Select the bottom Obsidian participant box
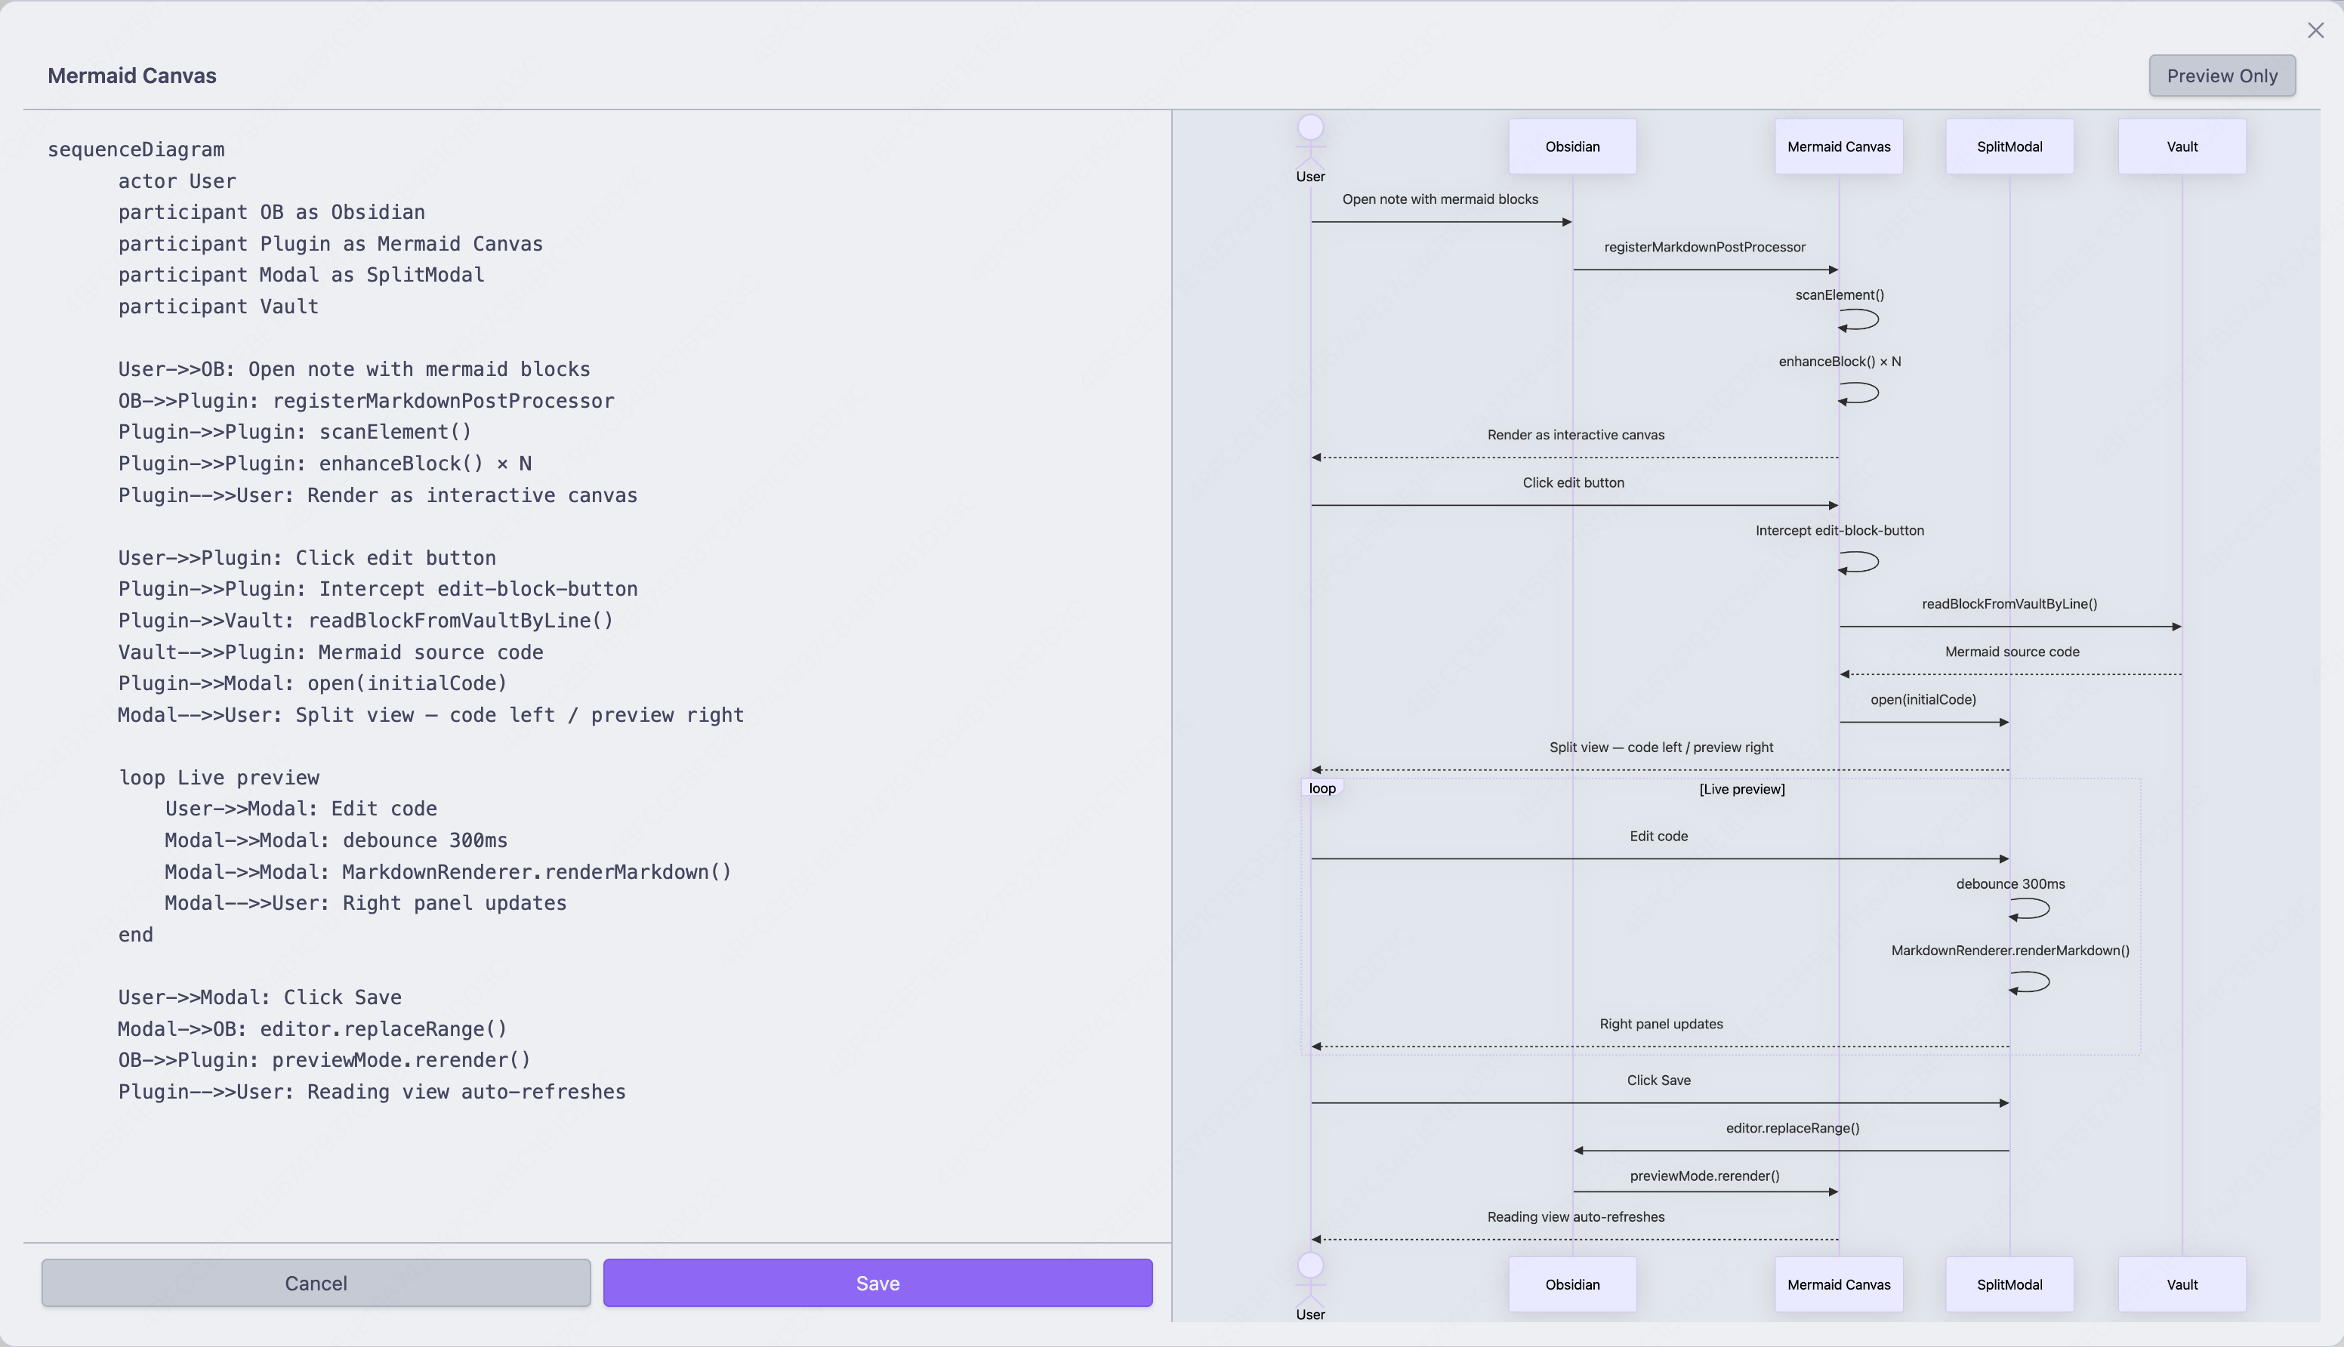This screenshot has width=2344, height=1347. tap(1572, 1284)
